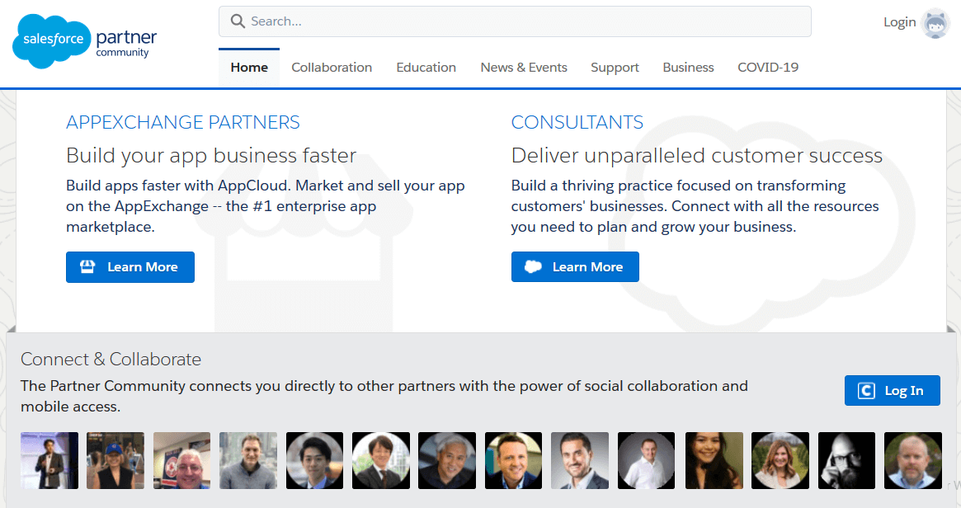Switch to the Home tab
The width and height of the screenshot is (961, 508).
coord(249,68)
